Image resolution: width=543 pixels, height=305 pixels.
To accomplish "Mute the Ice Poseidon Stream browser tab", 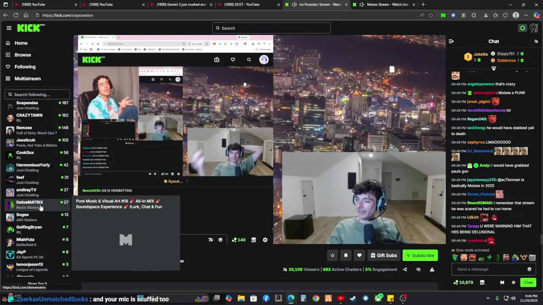I will click(x=294, y=4).
